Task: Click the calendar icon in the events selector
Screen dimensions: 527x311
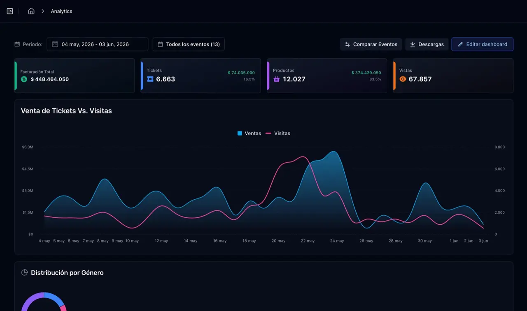Action: pos(161,44)
